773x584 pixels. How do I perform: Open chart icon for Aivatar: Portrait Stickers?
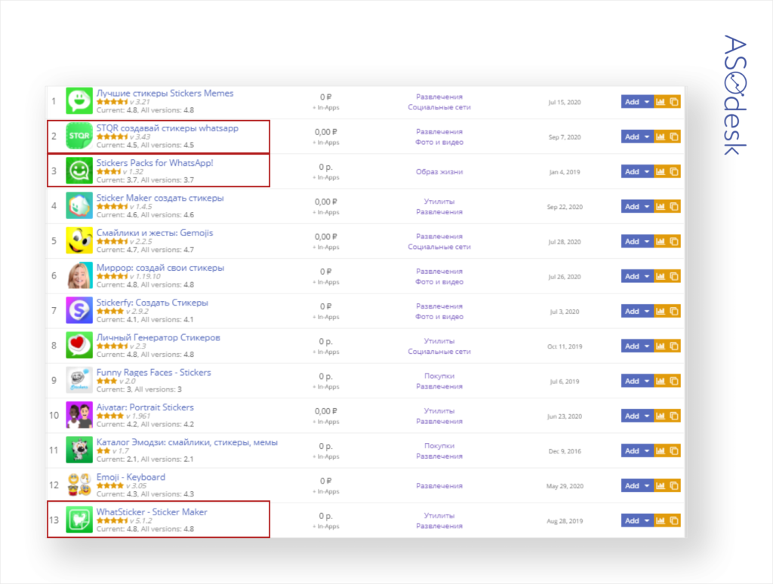661,416
